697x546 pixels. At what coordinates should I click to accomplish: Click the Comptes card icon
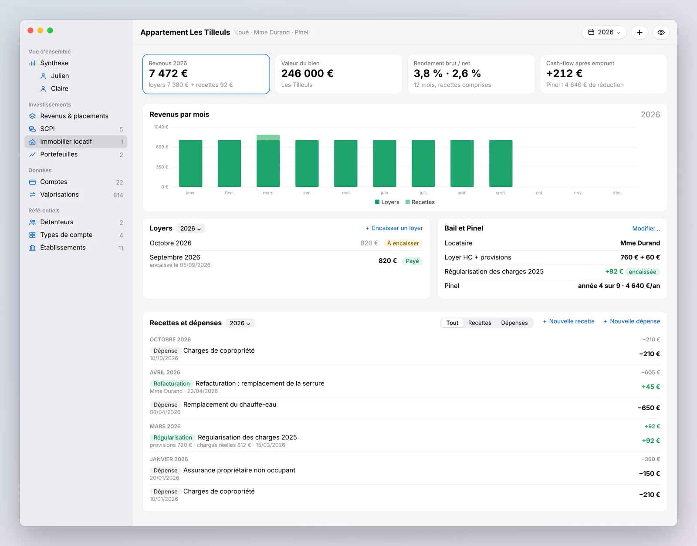coord(32,182)
